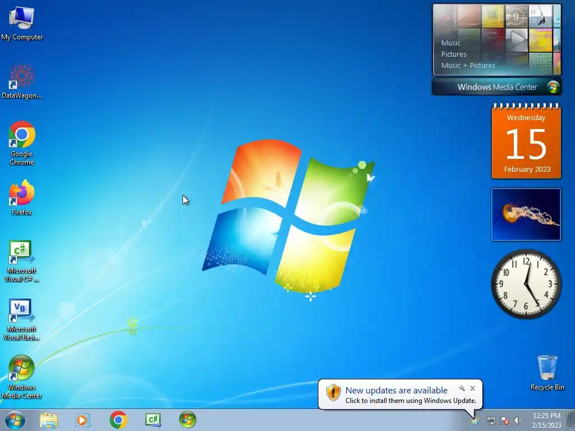Click the 'New updates are available' notification title

pyautogui.click(x=396, y=391)
